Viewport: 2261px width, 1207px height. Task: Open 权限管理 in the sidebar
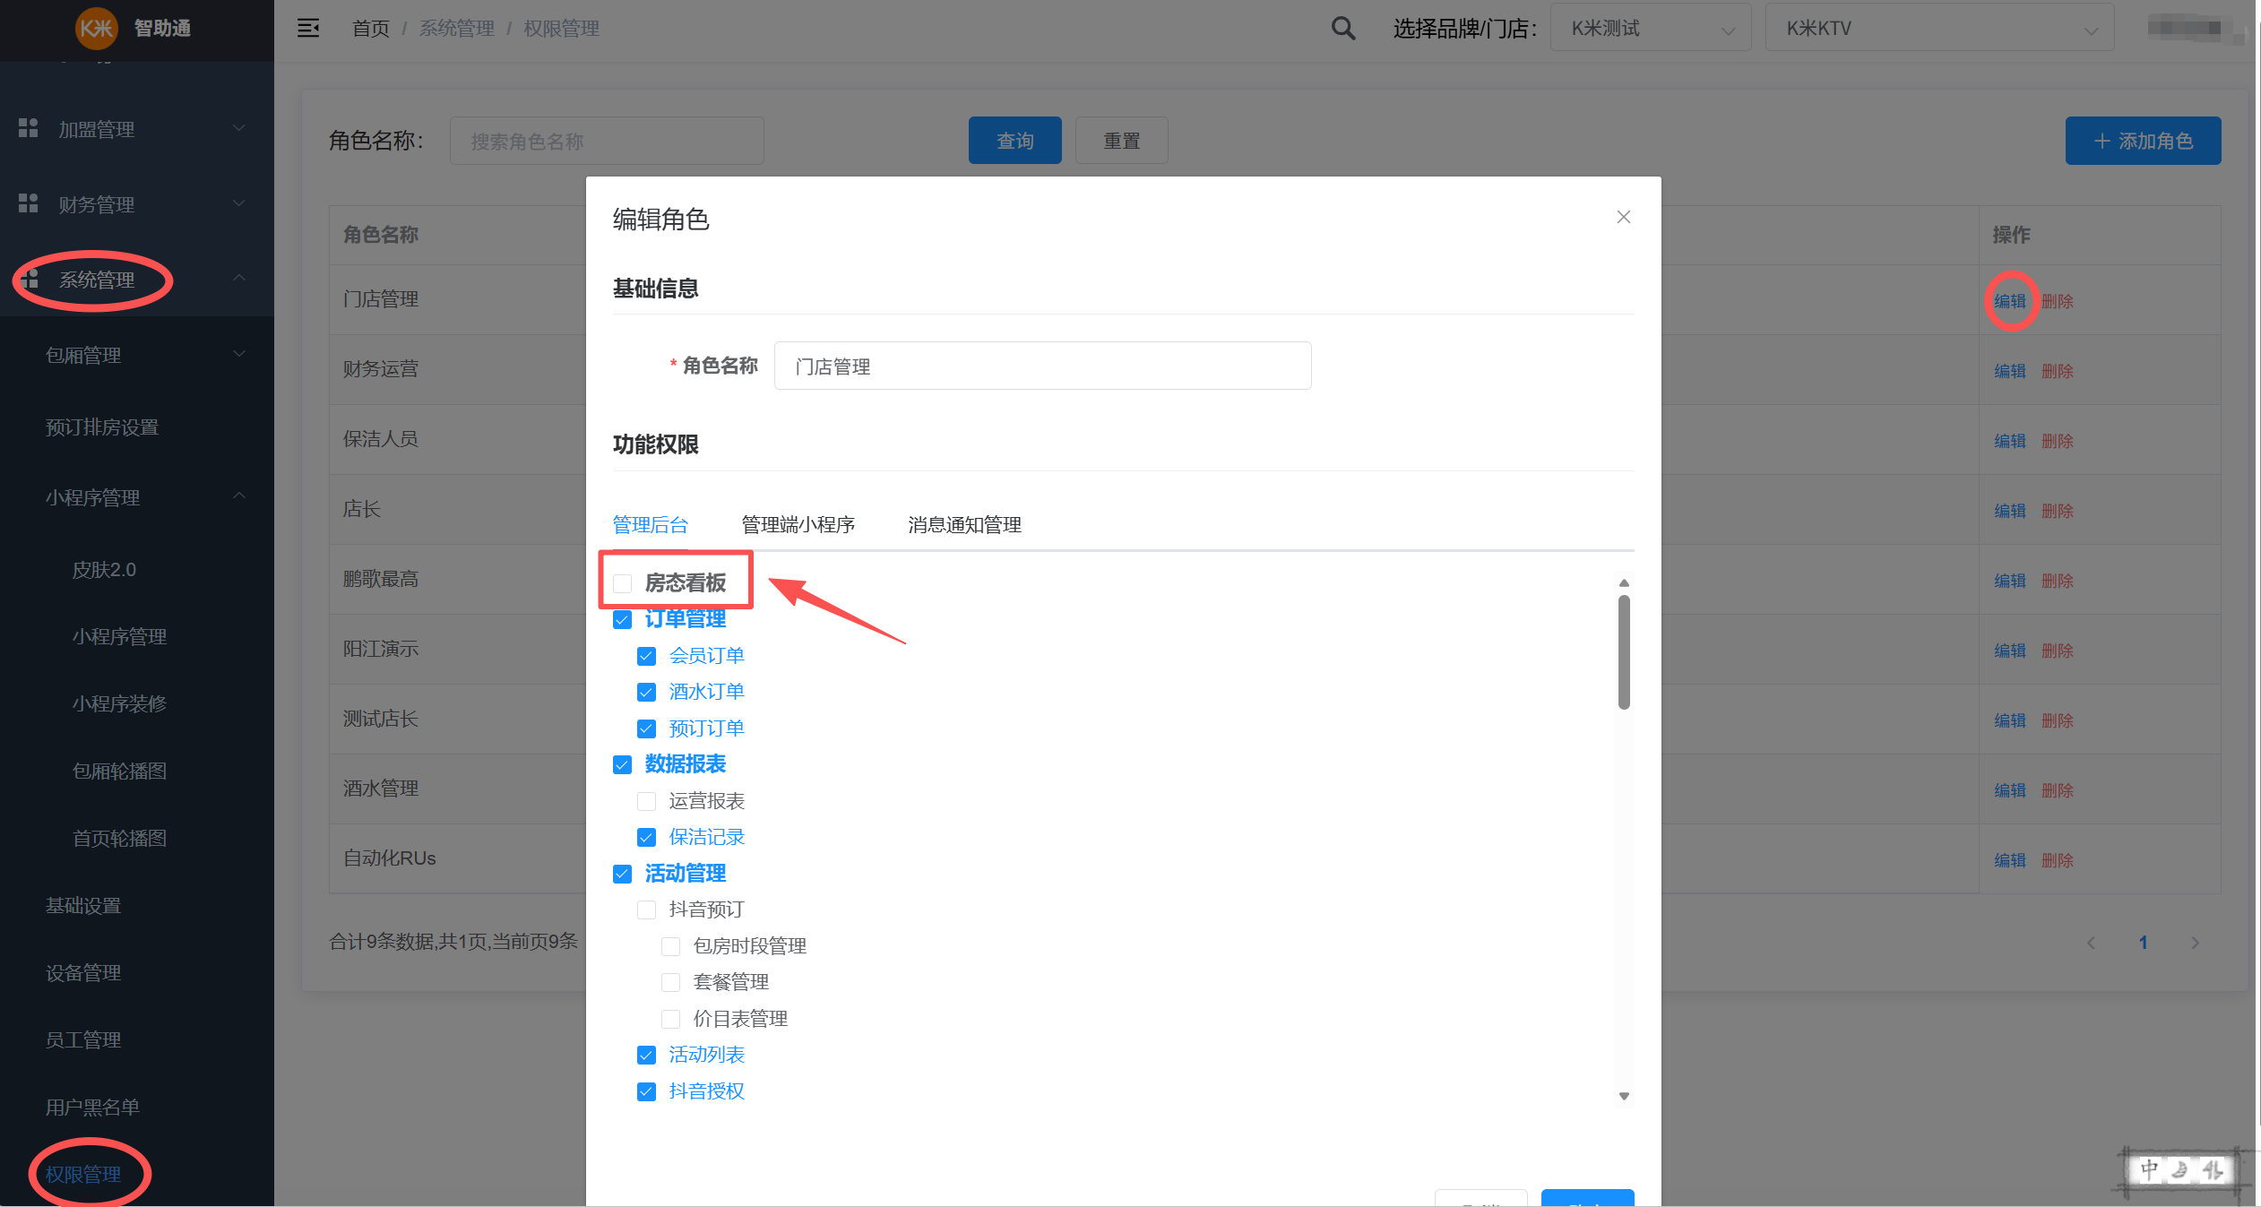point(83,1174)
